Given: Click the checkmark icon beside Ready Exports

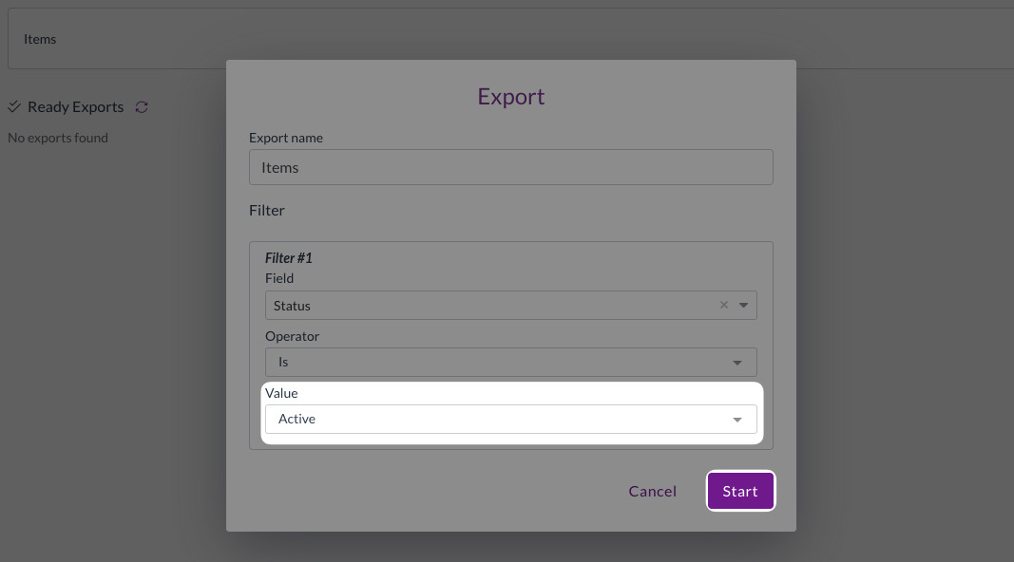Looking at the screenshot, I should [x=14, y=107].
